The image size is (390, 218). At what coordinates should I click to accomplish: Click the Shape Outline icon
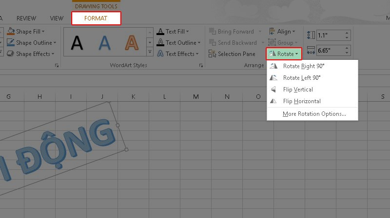coord(10,43)
